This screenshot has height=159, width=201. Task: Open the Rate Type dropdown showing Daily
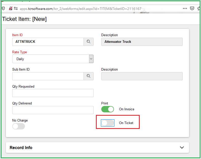(53, 59)
